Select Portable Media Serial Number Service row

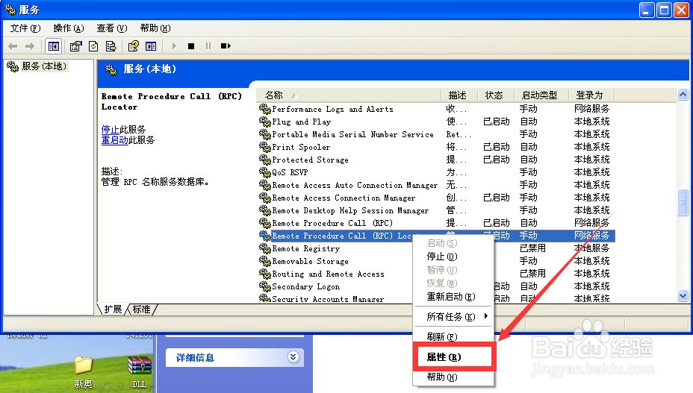436,133
